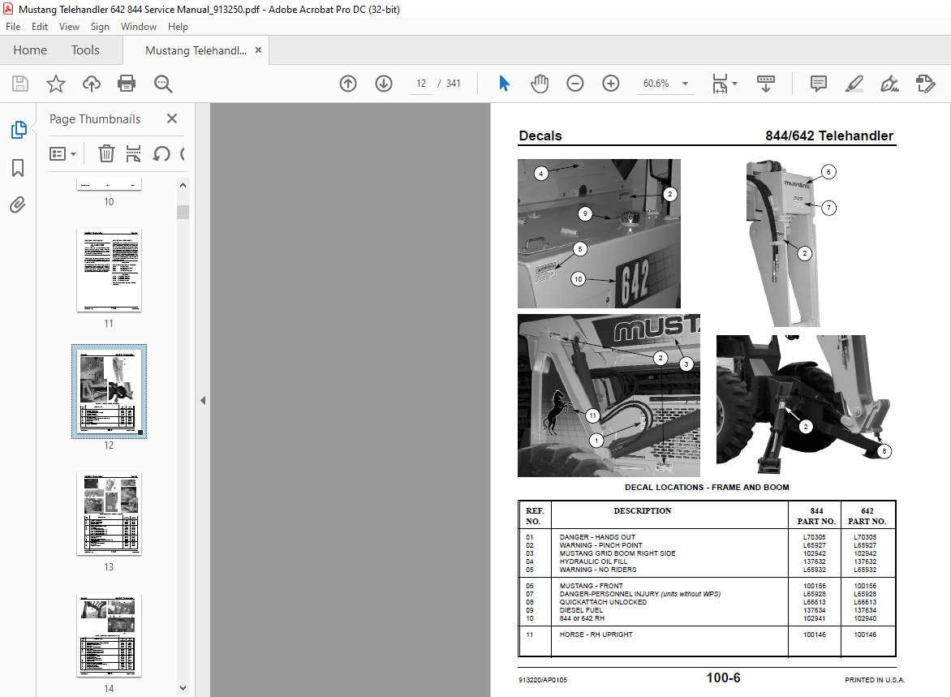Select the Highlight text pen tool
This screenshot has height=697, width=951.
coord(854,84)
